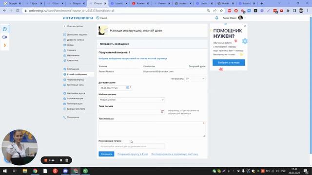Click the АНТИТРЕНИНГИ logo

tap(78, 18)
